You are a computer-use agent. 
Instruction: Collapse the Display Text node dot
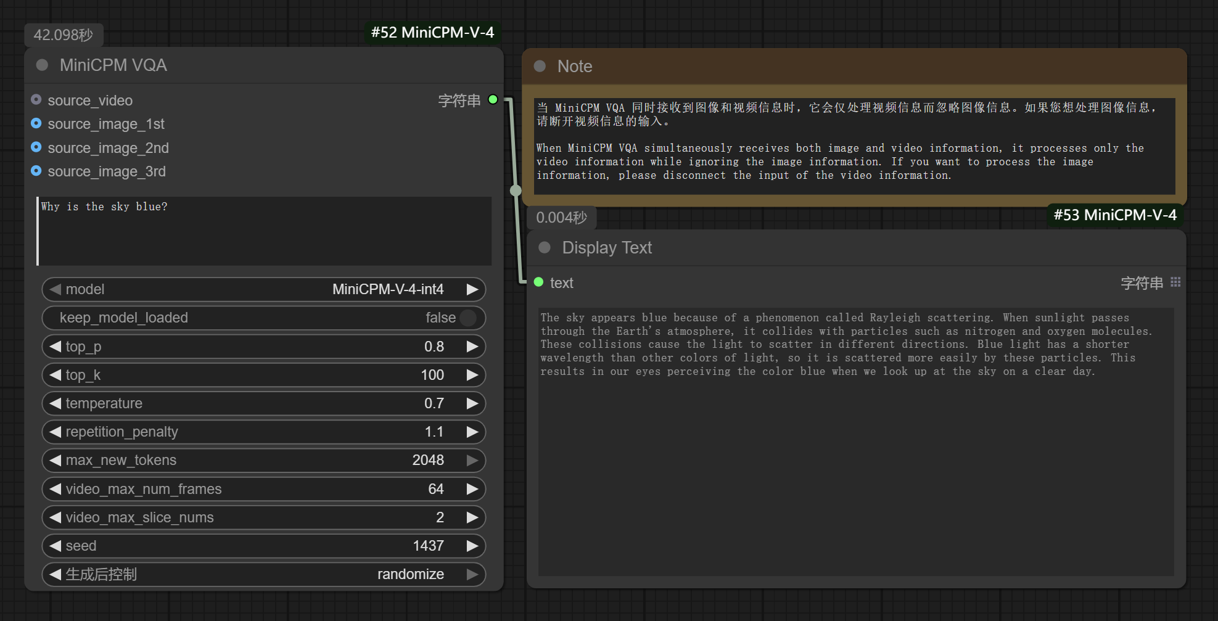pos(545,247)
